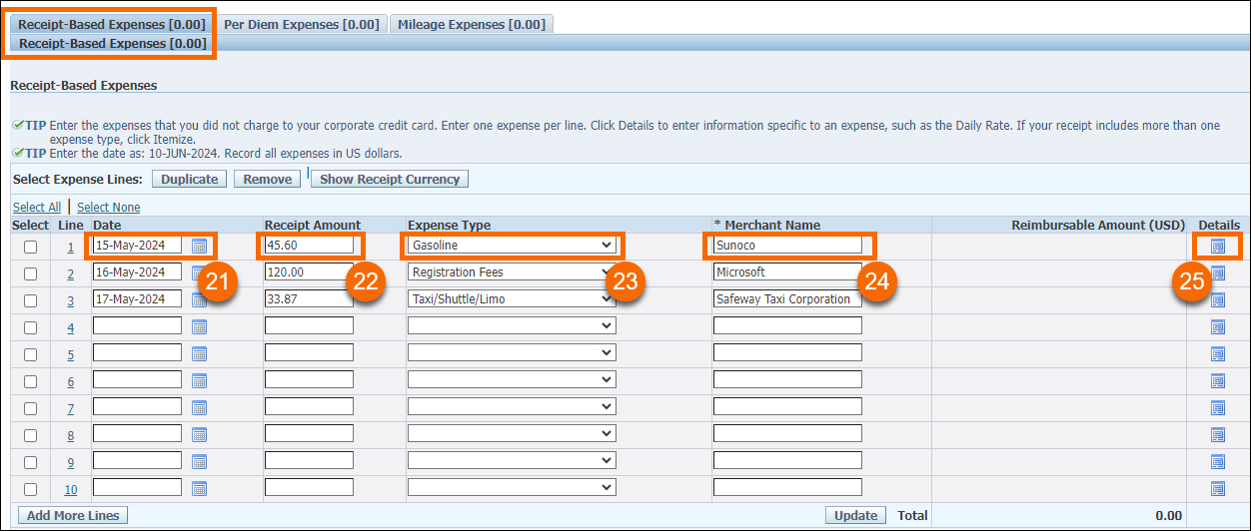Open Expense Type dropdown on line 10

[x=512, y=487]
